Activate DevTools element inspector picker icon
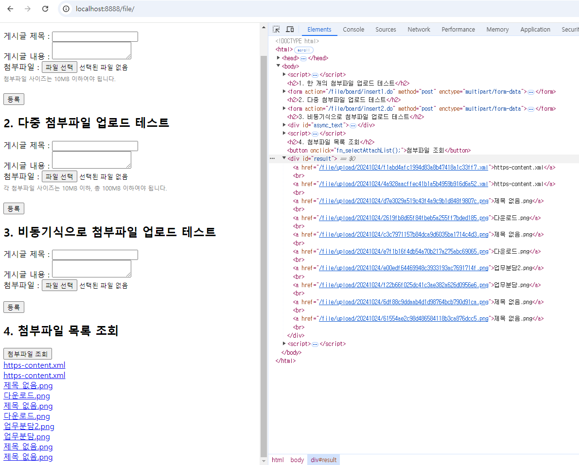Viewport: 579px width, 465px height. pos(276,30)
